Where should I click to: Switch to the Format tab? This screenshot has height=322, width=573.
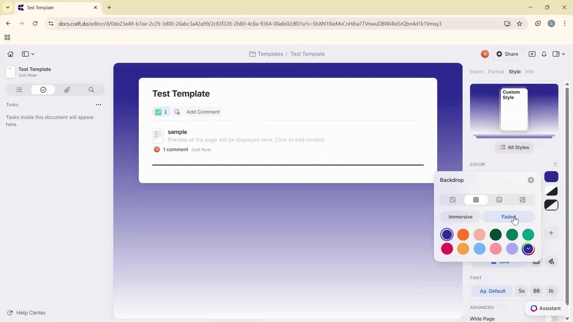click(x=496, y=72)
